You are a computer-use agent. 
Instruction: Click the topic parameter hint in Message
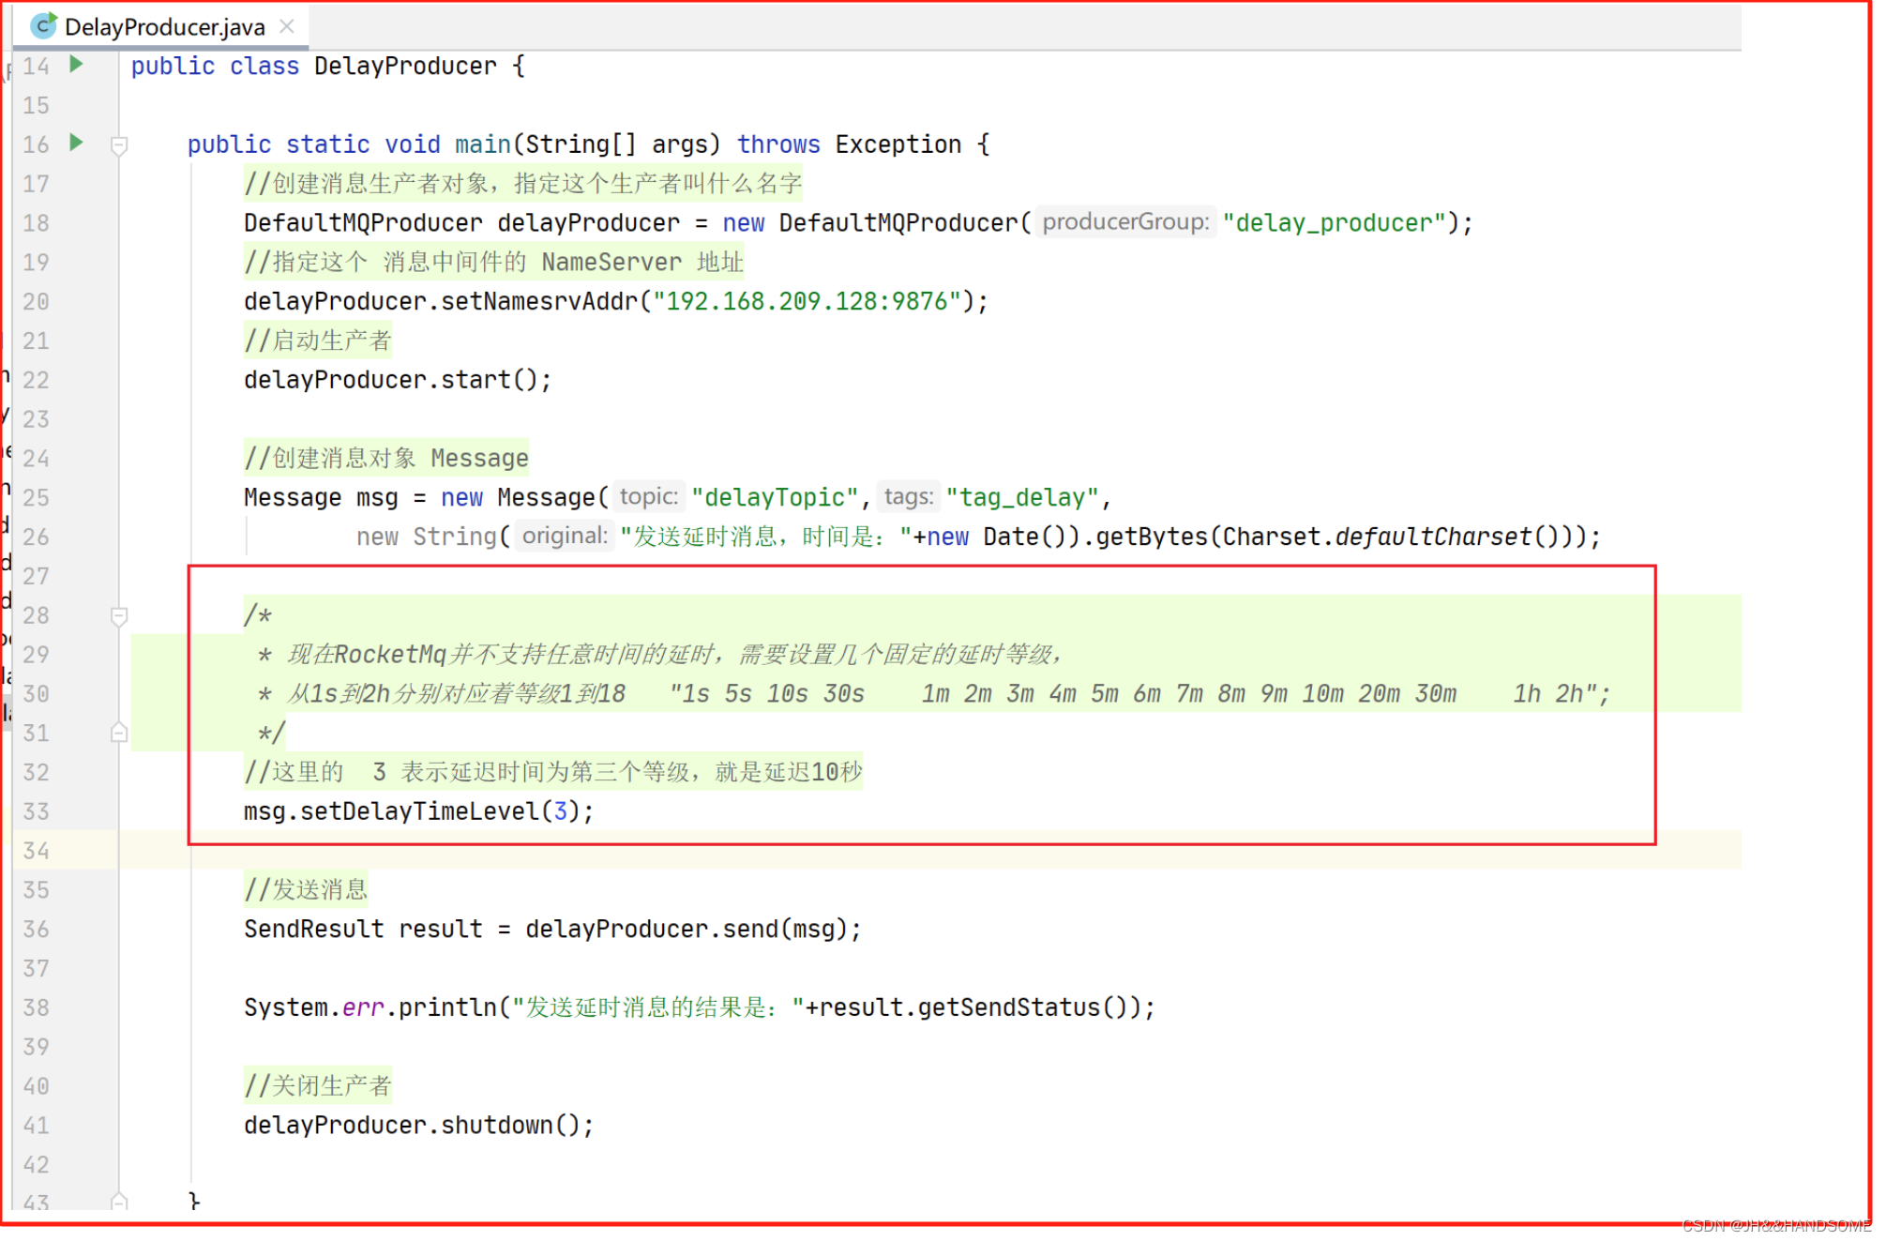(648, 497)
